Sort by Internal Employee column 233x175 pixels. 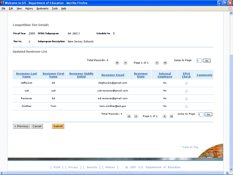(165, 75)
